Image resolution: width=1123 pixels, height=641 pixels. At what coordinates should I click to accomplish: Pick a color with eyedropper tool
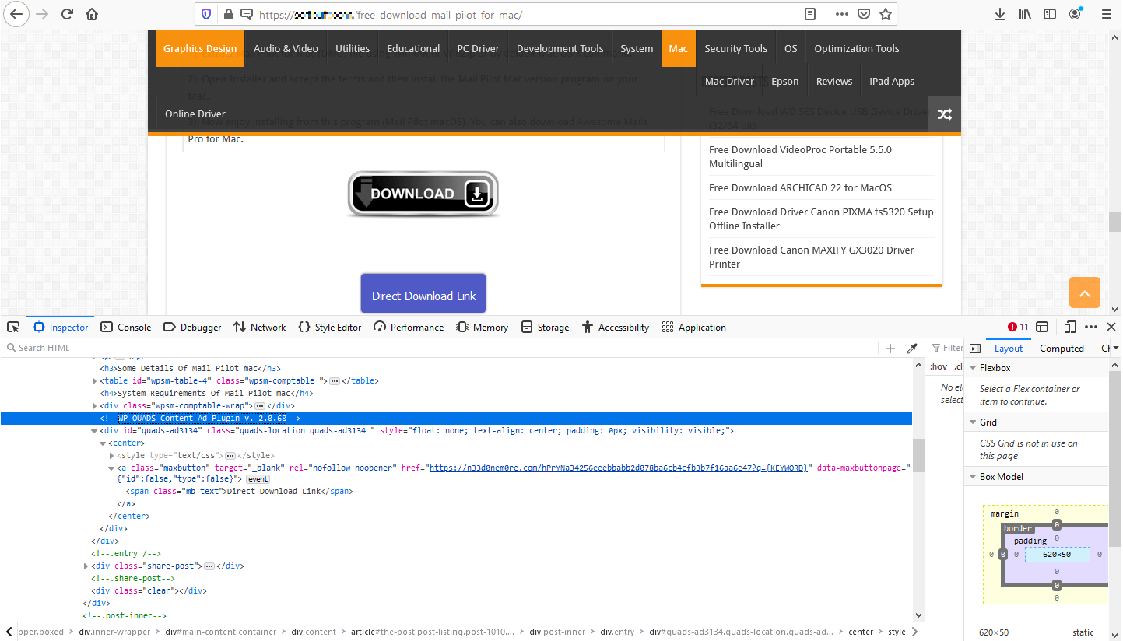(913, 348)
